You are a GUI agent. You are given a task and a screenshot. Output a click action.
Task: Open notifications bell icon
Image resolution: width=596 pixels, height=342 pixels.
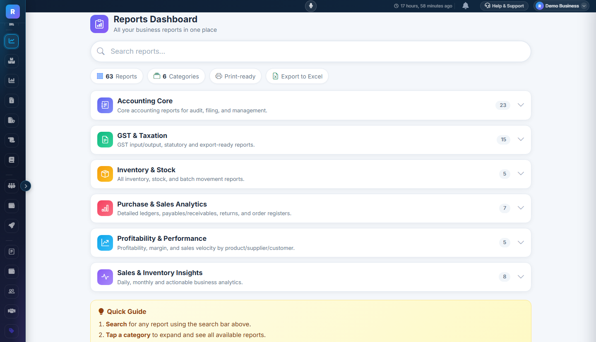[466, 6]
